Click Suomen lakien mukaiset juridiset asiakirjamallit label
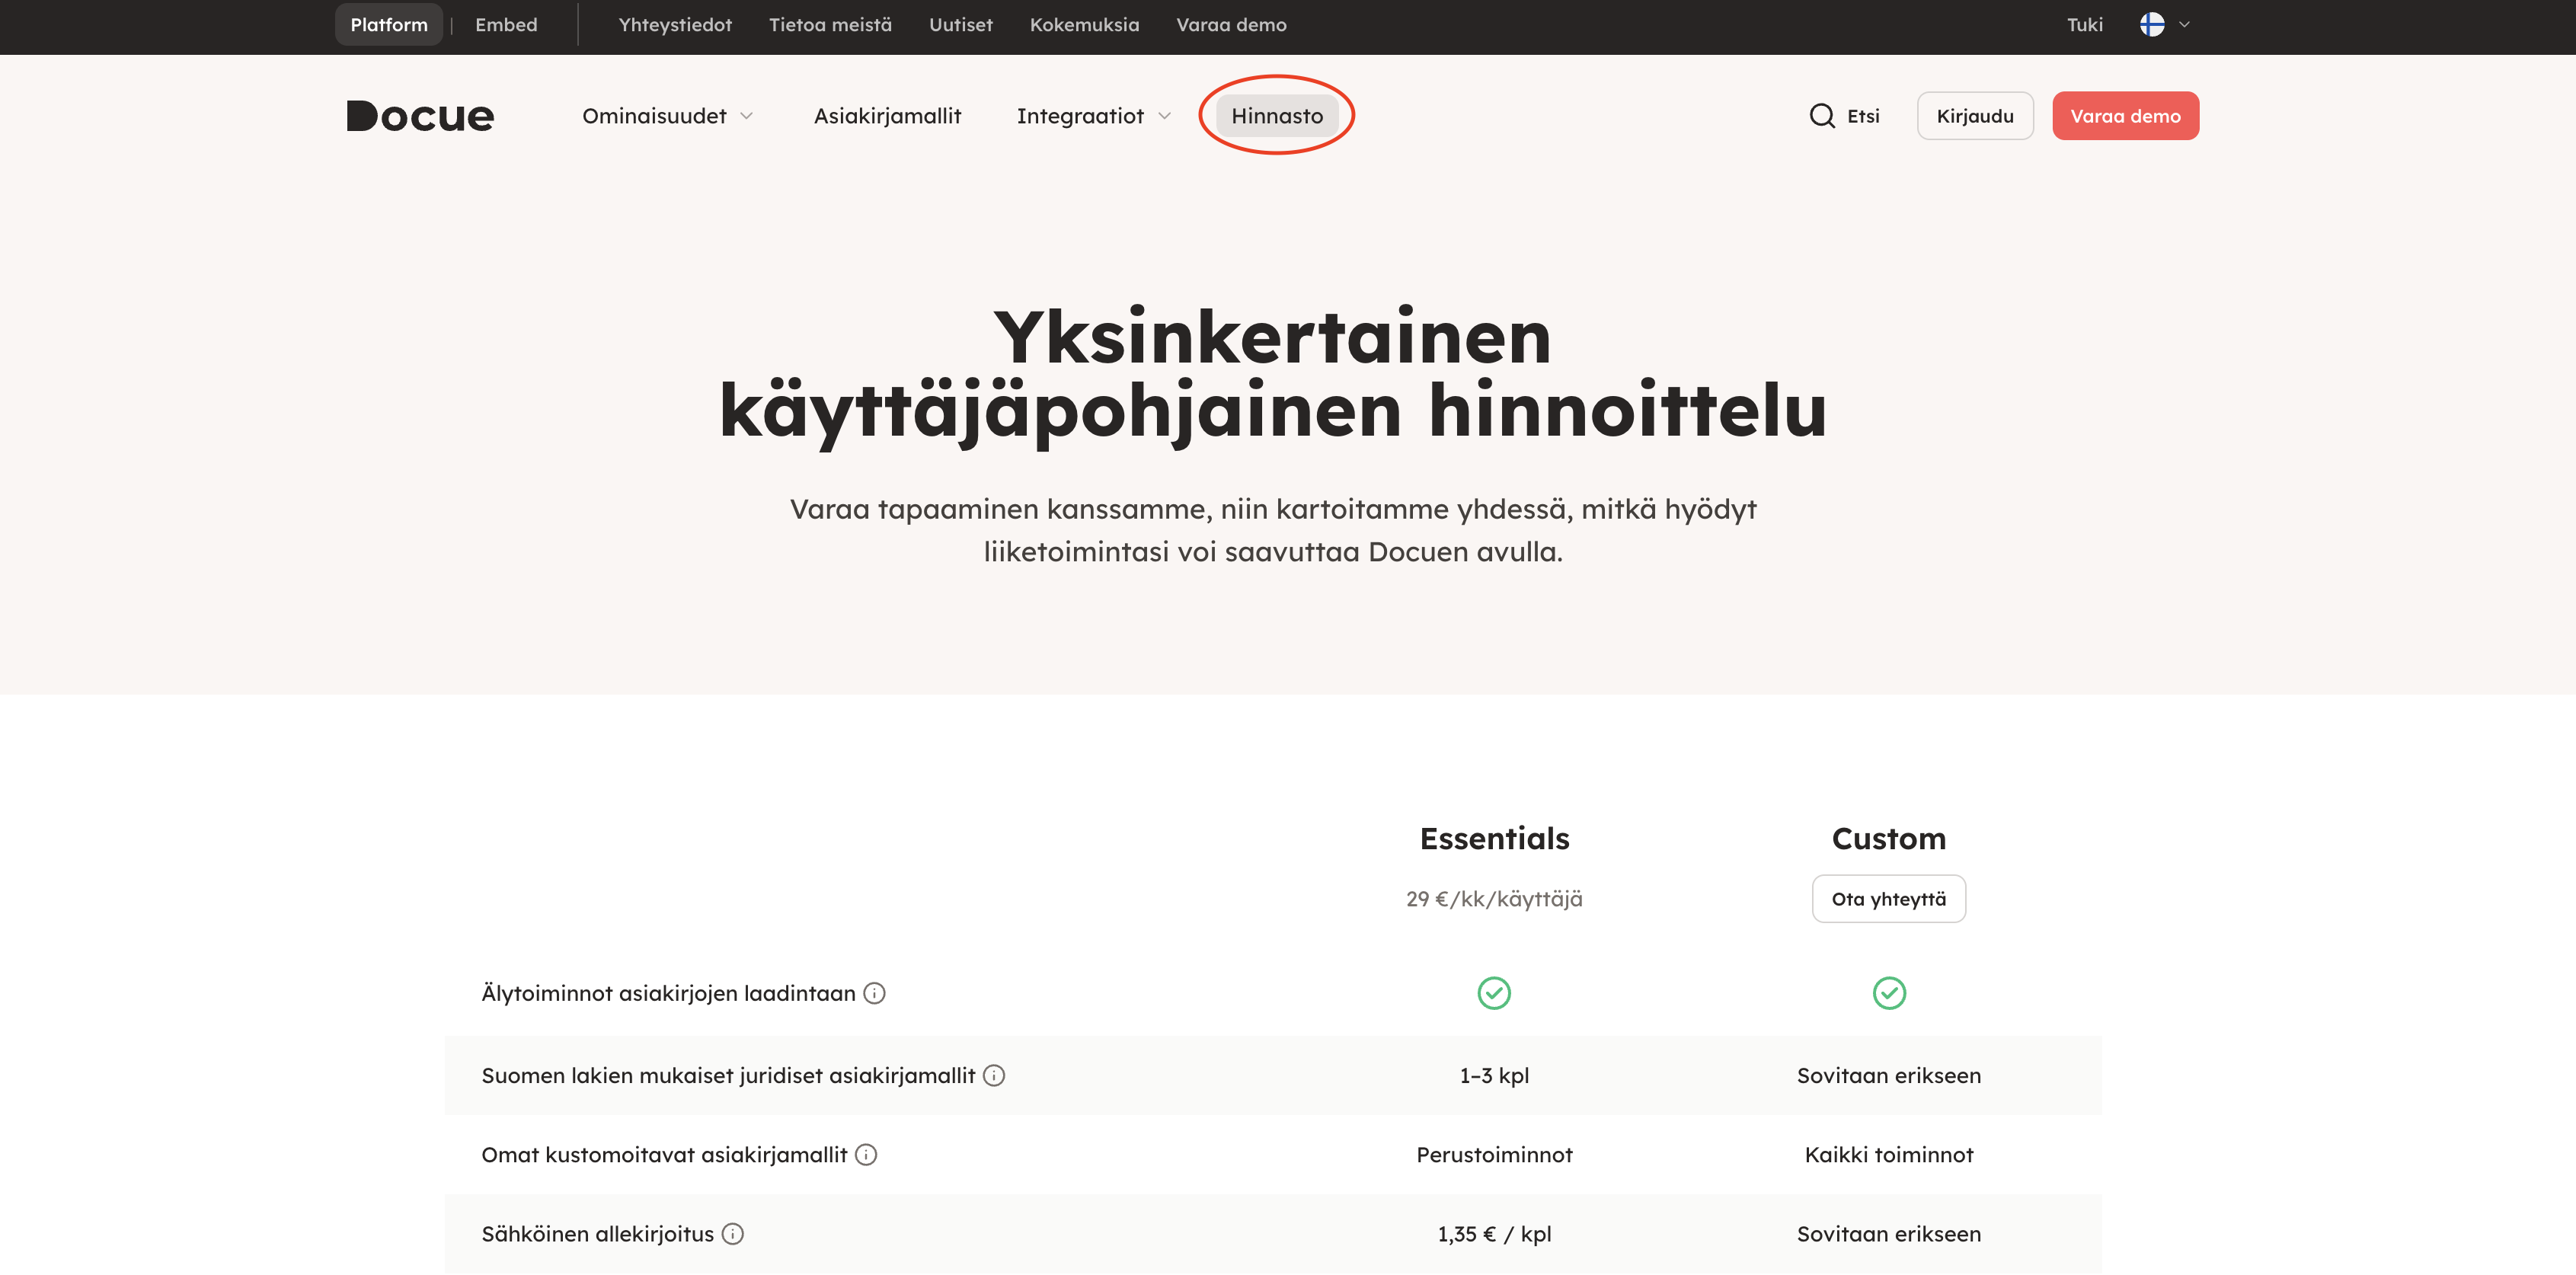The image size is (2576, 1275). pos(728,1075)
